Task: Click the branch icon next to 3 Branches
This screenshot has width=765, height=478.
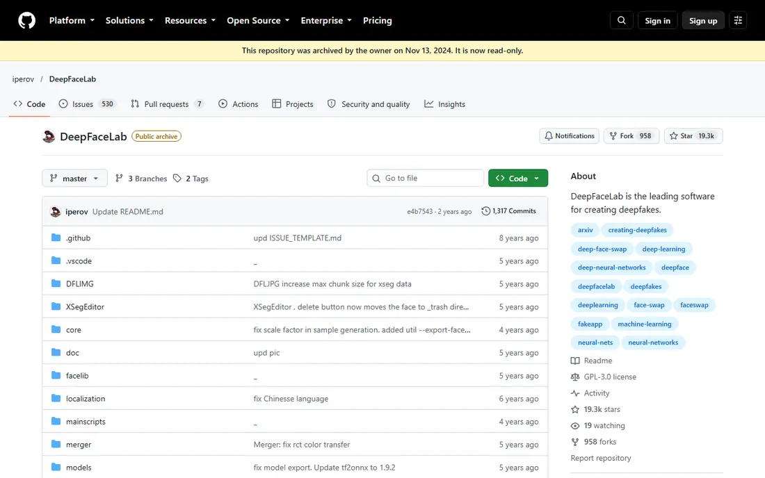Action: click(119, 179)
